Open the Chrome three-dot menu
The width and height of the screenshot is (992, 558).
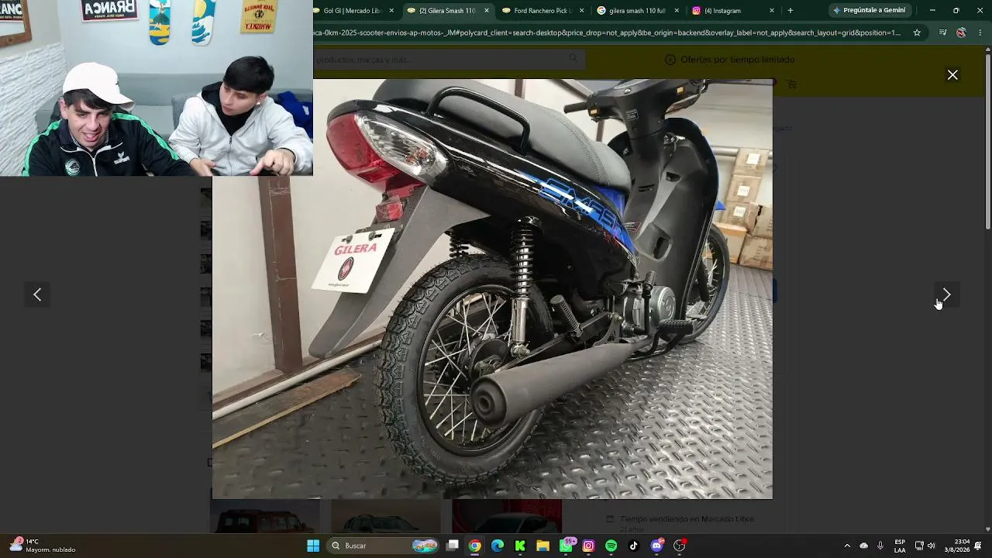click(980, 33)
